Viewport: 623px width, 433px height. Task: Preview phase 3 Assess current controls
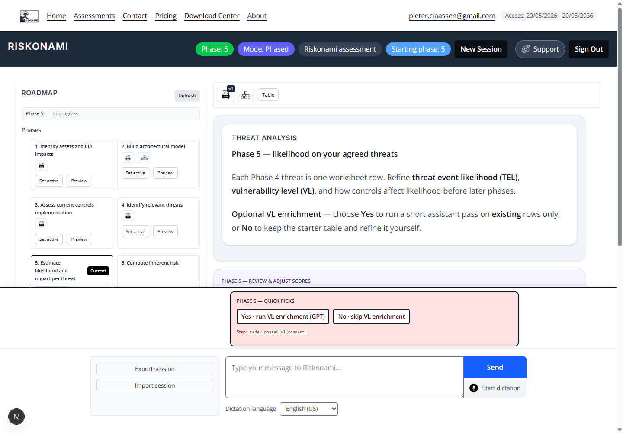click(79, 239)
